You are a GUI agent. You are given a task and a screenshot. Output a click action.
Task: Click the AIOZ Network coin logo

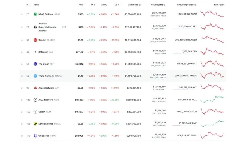pyautogui.click(x=35, y=100)
